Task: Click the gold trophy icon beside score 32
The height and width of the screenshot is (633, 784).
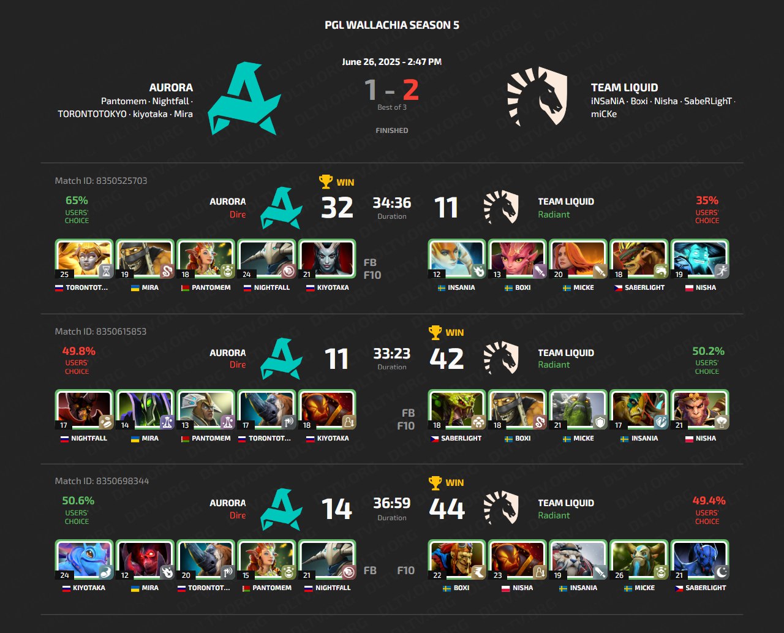Action: click(326, 182)
